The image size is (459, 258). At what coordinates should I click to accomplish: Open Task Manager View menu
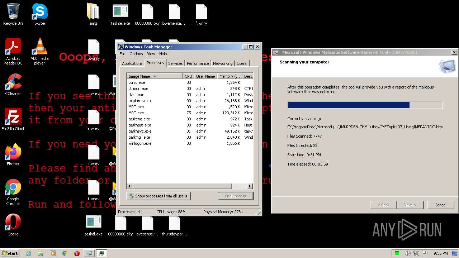(151, 54)
